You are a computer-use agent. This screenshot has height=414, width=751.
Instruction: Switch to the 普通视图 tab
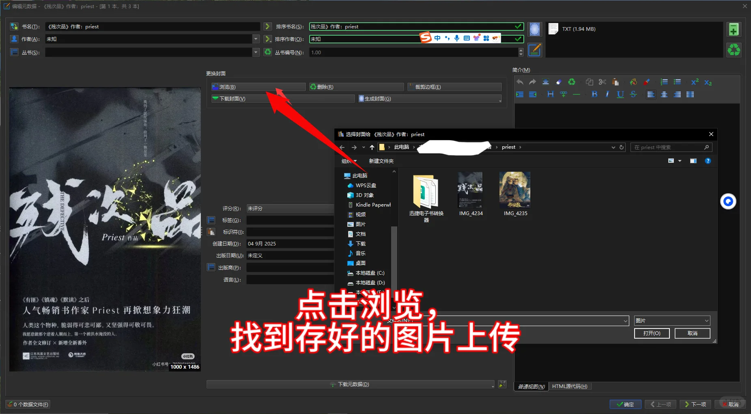coord(531,386)
